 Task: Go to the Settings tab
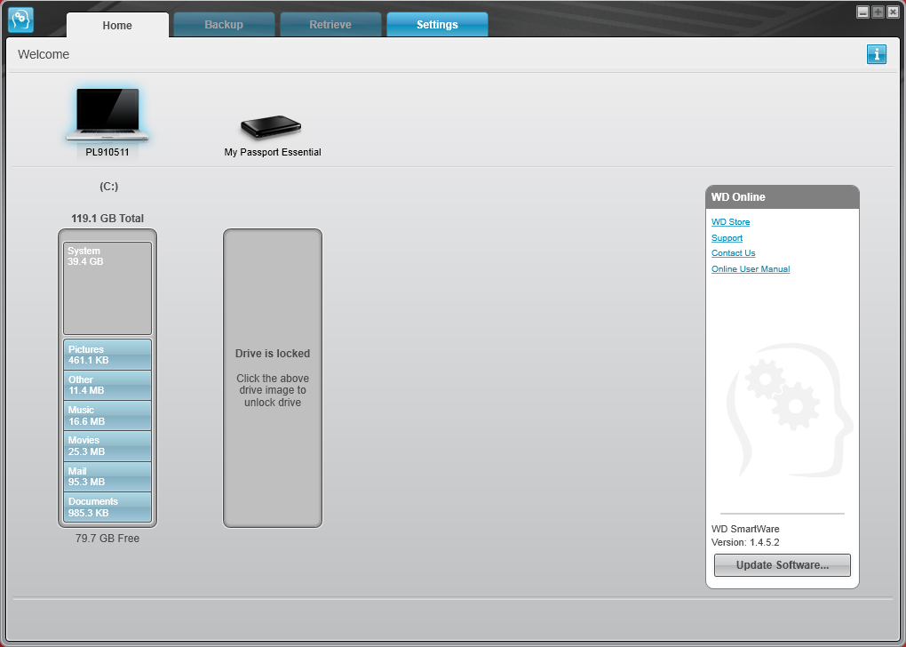[437, 25]
